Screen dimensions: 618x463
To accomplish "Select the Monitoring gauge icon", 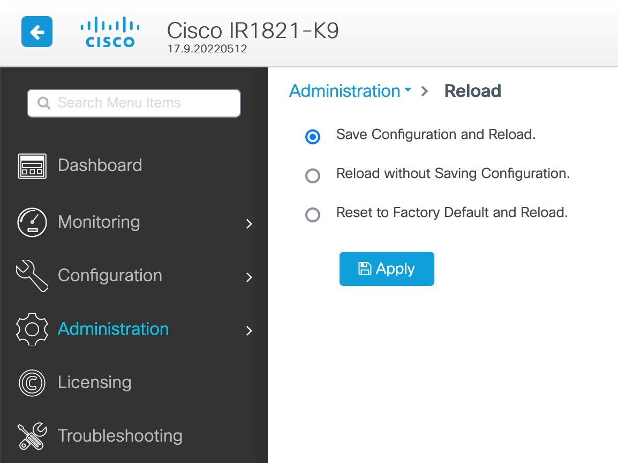I will point(32,222).
